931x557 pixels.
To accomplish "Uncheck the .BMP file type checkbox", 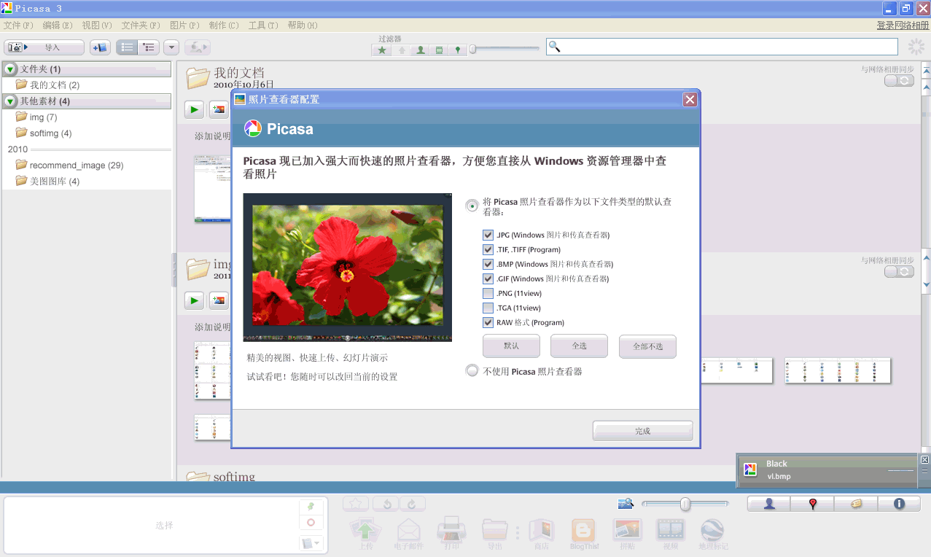I will [488, 264].
